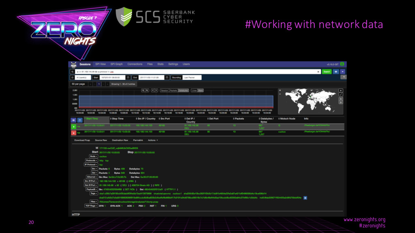This screenshot has width=415, height=233.
Task: Click the green Search button
Action: point(327,72)
